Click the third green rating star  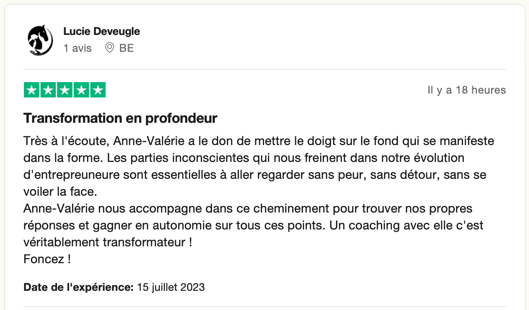[x=65, y=90]
